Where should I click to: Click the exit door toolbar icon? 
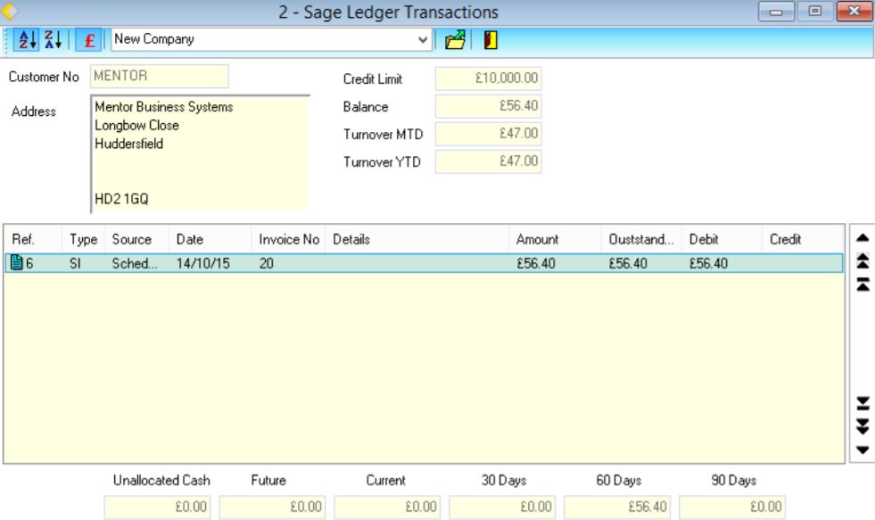pos(490,39)
